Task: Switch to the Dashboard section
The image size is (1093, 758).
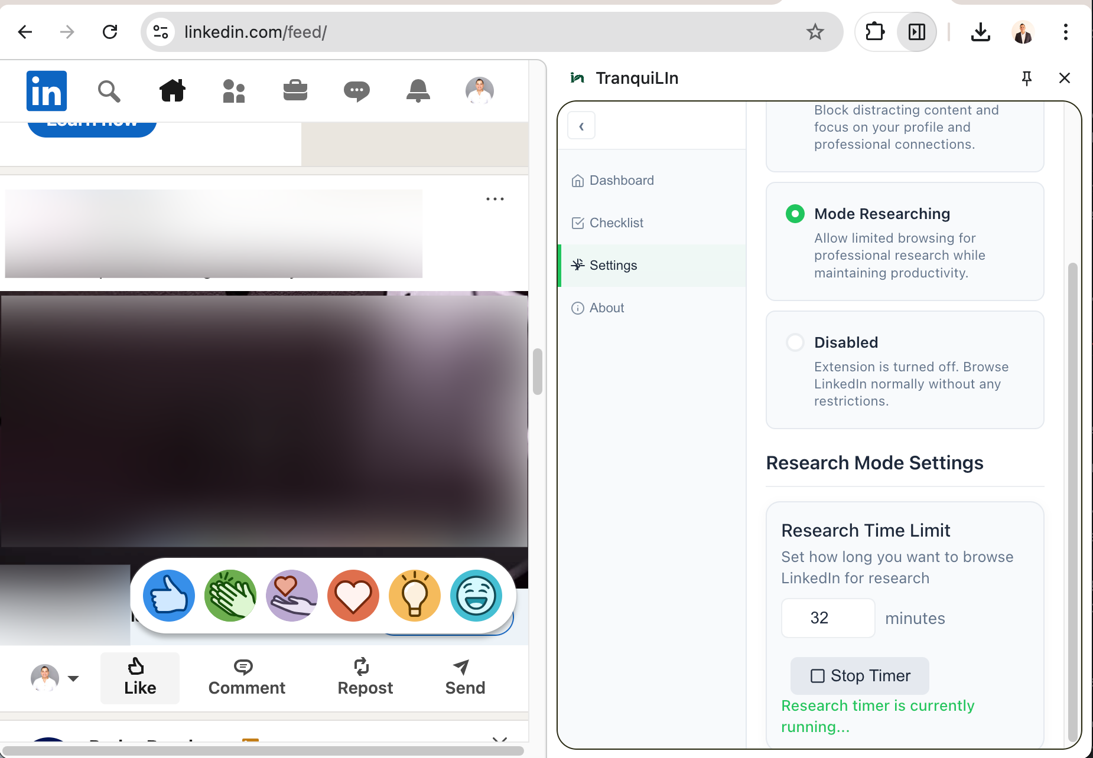Action: 621,180
